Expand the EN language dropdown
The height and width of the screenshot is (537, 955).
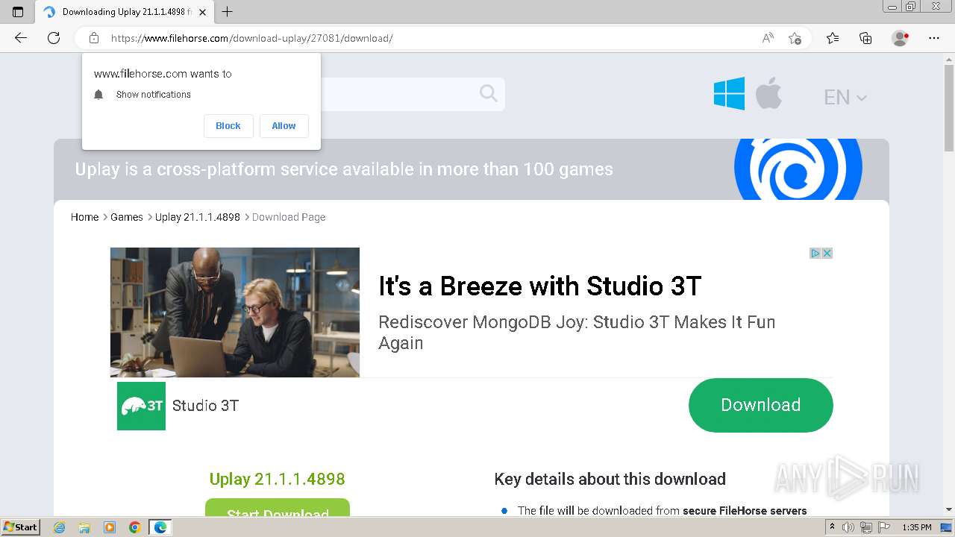pos(845,97)
